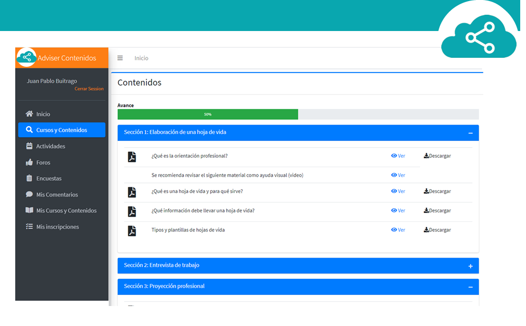The width and height of the screenshot is (526, 326).
Task: Open Mis inscripciones in the sidebar
Action: 57,227
